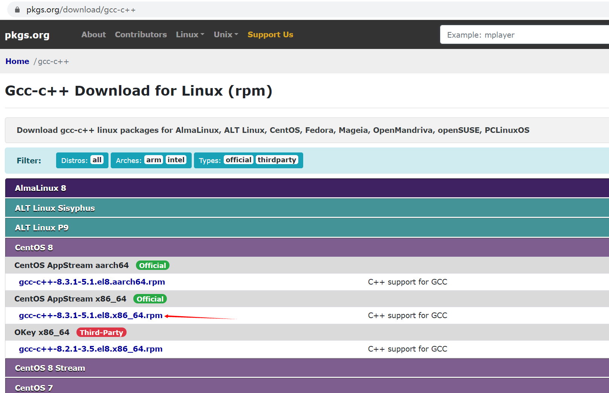Select 'Gcc-c++ Download for Linux (rpm)' heading
Screen dimensions: 609x393
(139, 91)
